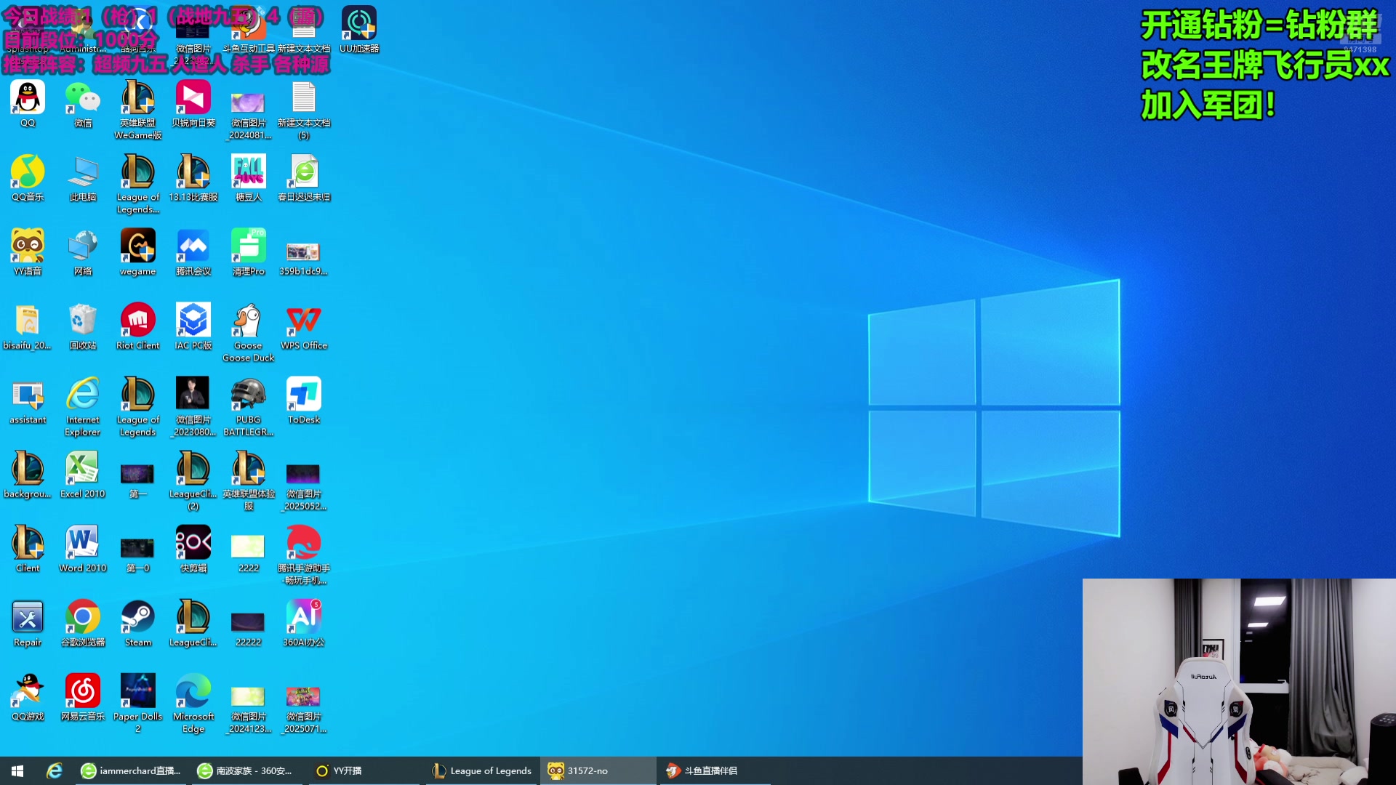
Task: Open the ToDesk remote icon
Action: click(x=304, y=400)
